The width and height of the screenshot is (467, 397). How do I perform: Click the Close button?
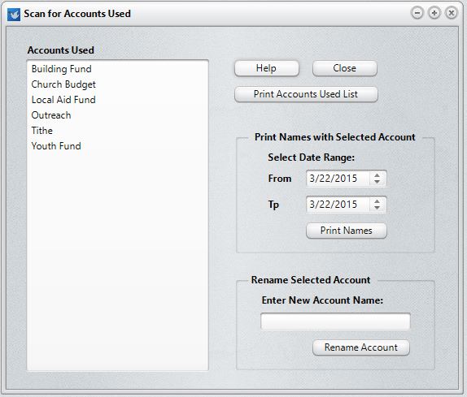tap(345, 68)
